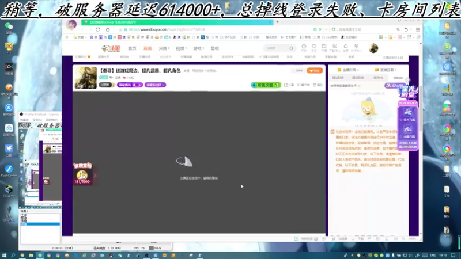Open Douyu followed-channels heart icon
Viewport: 461px width, 259px height.
click(x=314, y=47)
